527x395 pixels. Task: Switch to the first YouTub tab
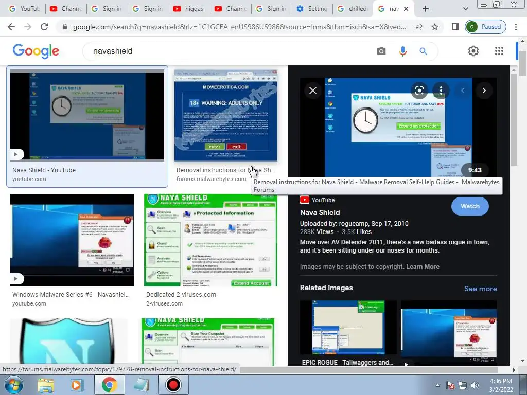24,9
